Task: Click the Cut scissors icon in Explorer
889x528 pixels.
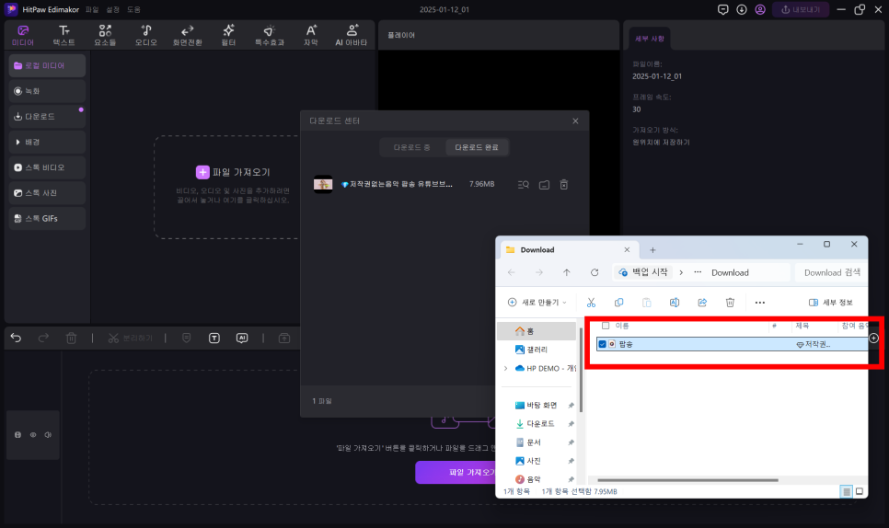Action: coord(592,303)
